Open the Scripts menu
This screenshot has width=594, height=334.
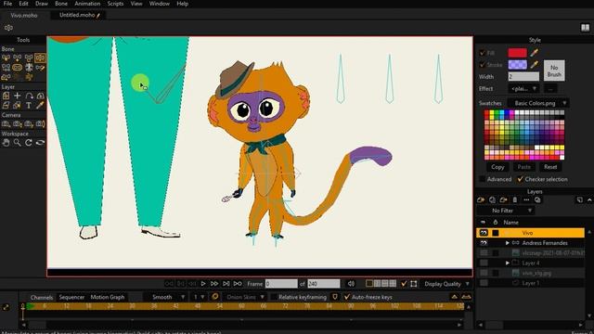pyautogui.click(x=115, y=4)
